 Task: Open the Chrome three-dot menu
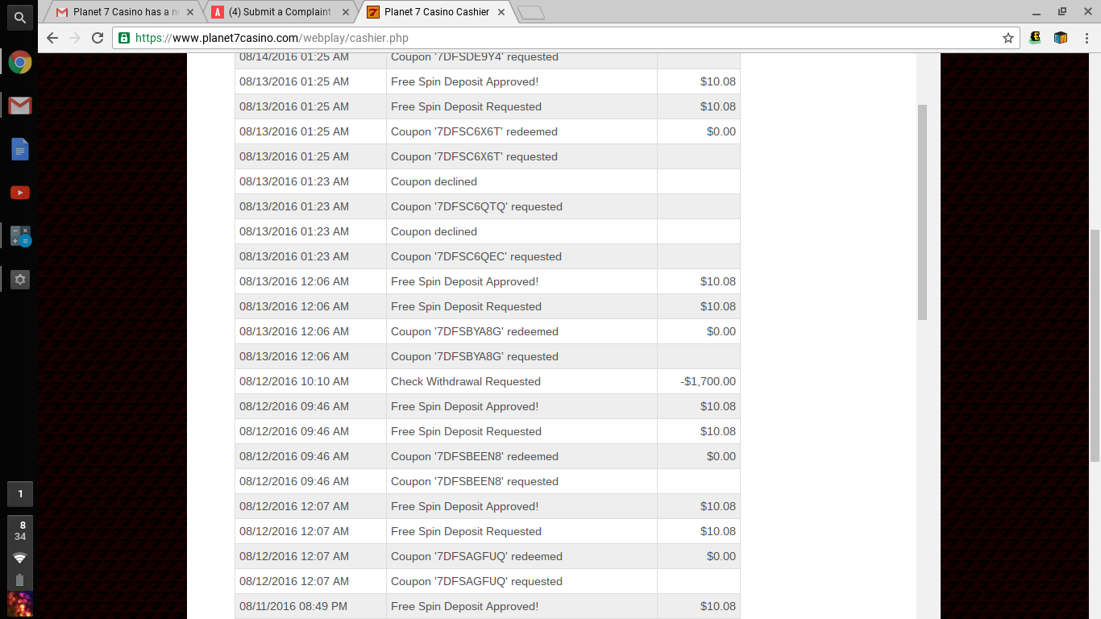point(1086,38)
